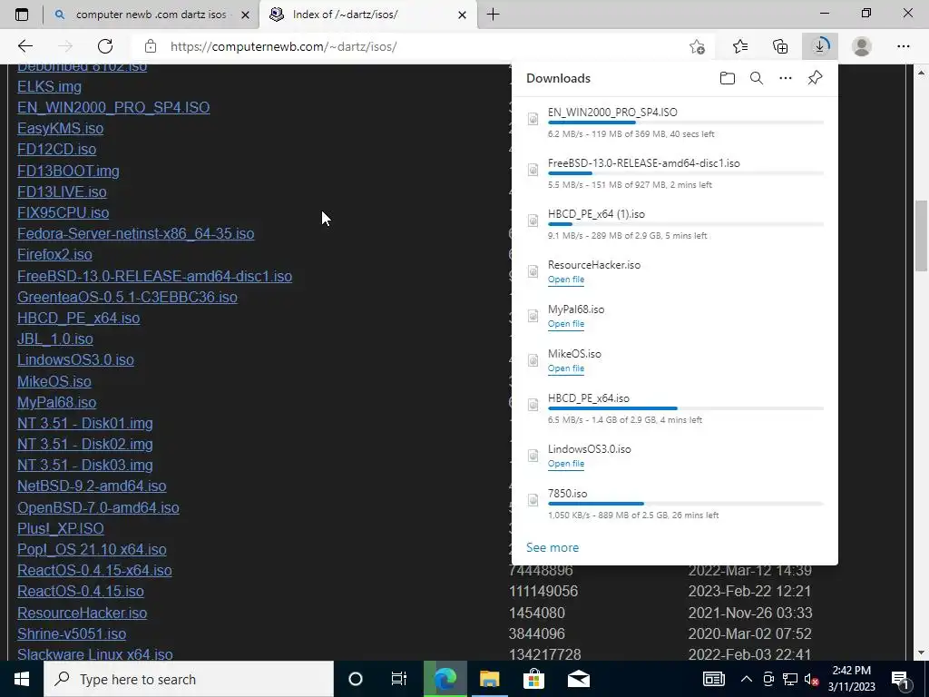Screen dimensions: 929x697
Task: Click EN_WIN2000_PRO_SP4.ISO download progress bar
Action: click(686, 123)
